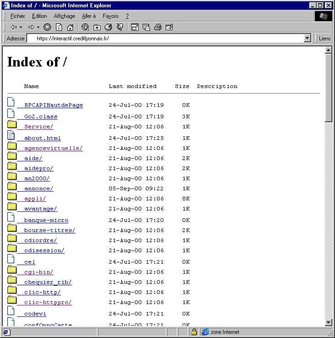Open the chequier_rib/ directory link
This screenshot has width=335, height=338.
[48, 283]
